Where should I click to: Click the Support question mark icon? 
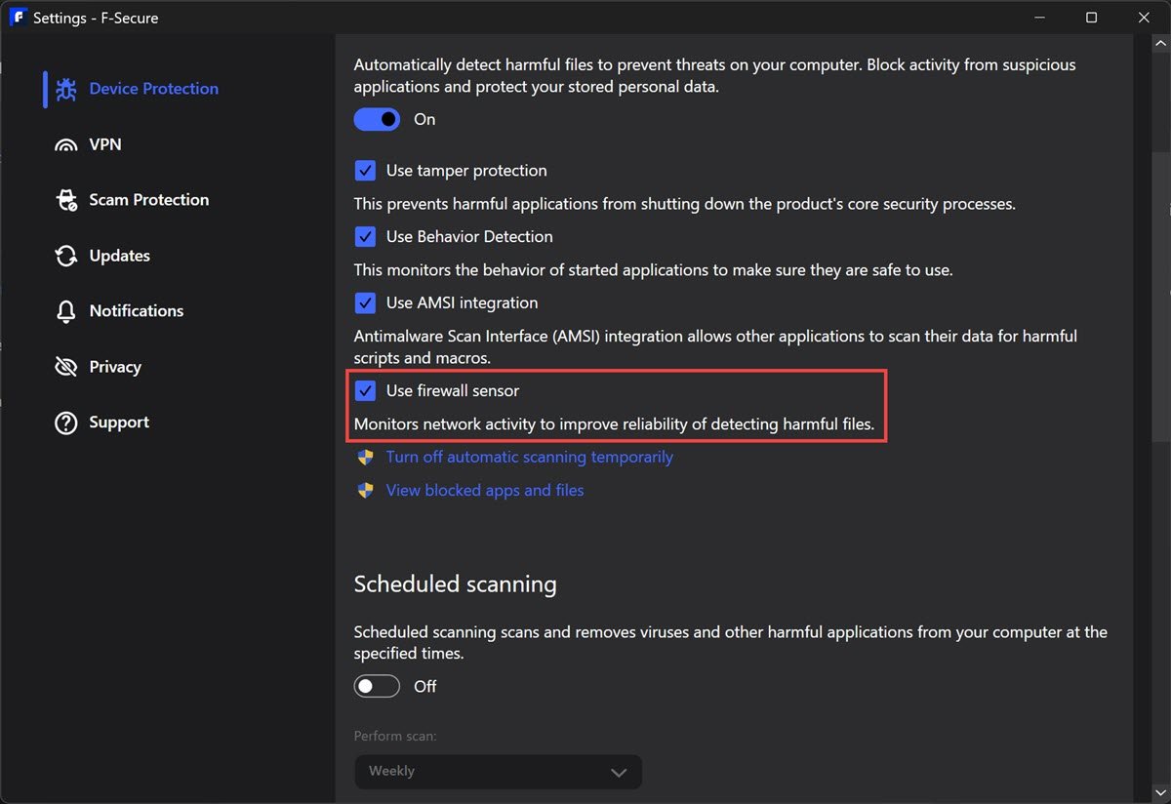65,422
